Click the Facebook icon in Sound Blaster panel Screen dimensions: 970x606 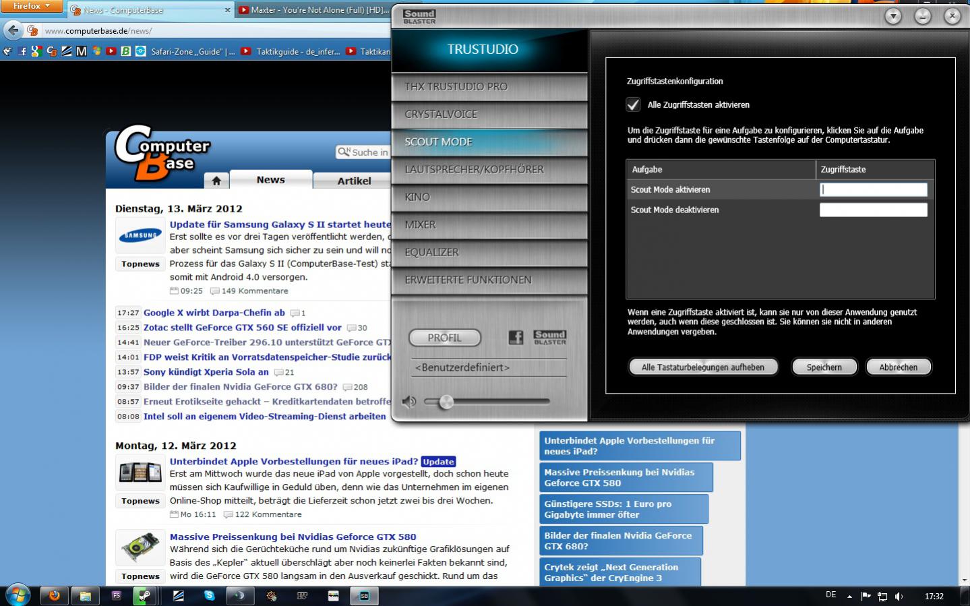tap(516, 338)
